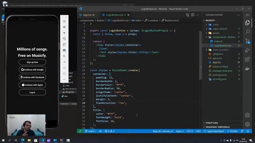This screenshot has height=143, width=255.
Task: Open Explorer panel more actions ellipsis
Action: [x=238, y=15]
